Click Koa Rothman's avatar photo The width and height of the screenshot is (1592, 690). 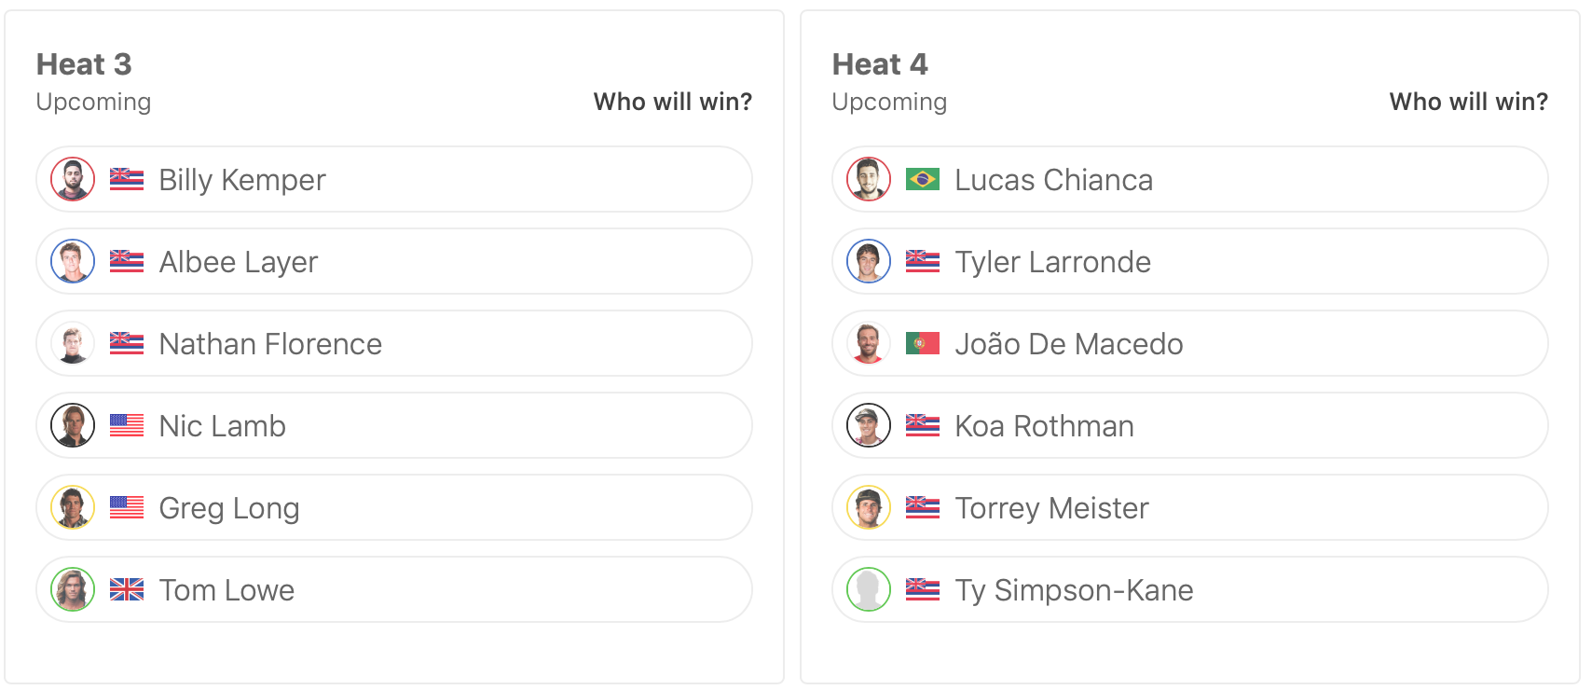(x=869, y=425)
